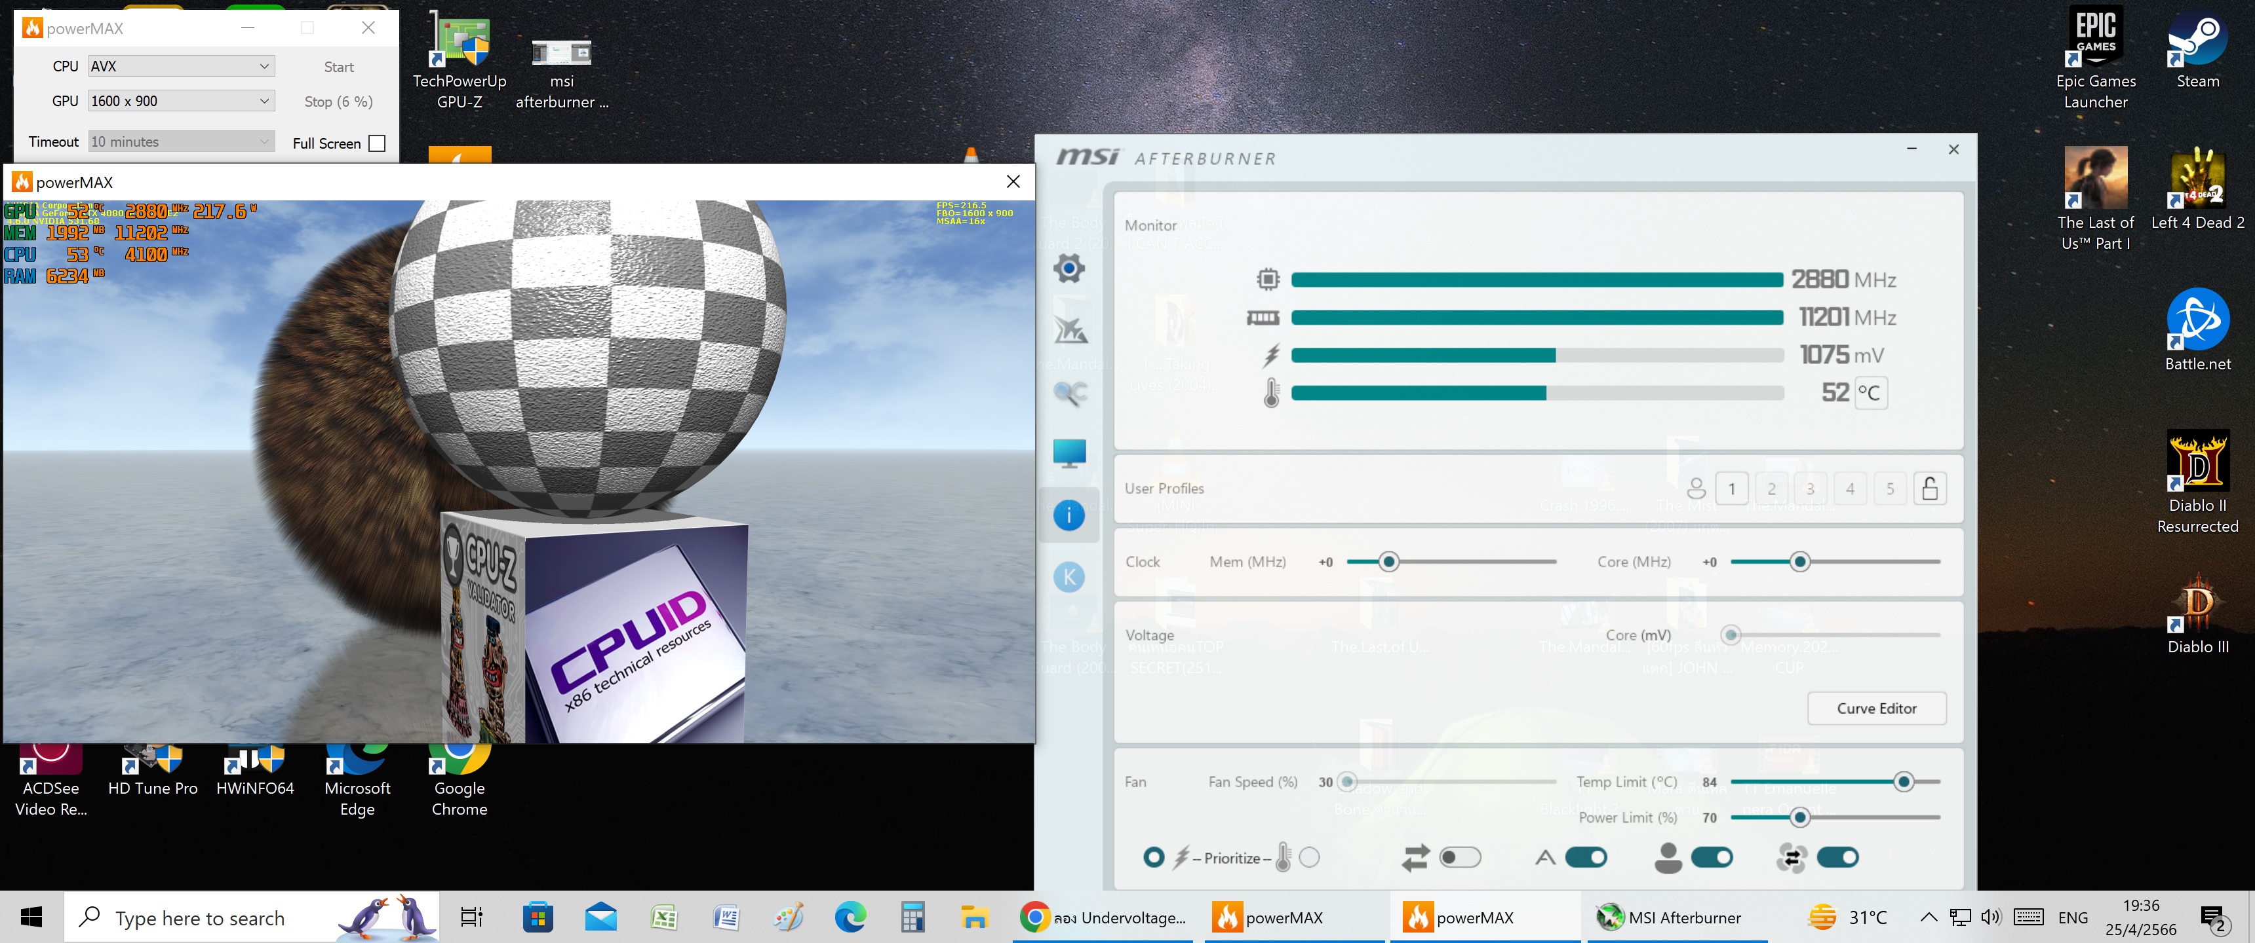Toggle the fan sync switch
Screen dimensions: 2255x943
coord(1837,857)
